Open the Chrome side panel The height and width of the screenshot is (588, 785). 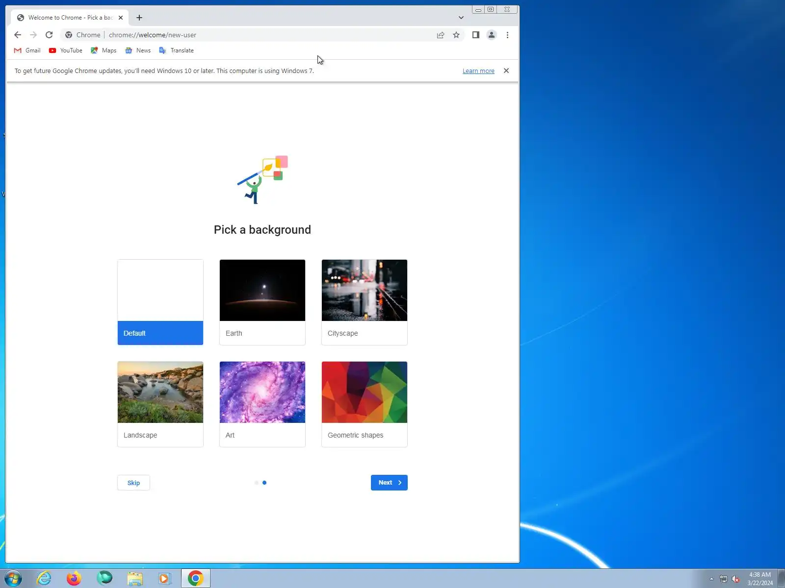click(x=475, y=35)
